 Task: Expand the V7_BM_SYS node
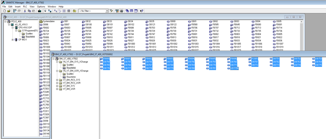[57, 86]
